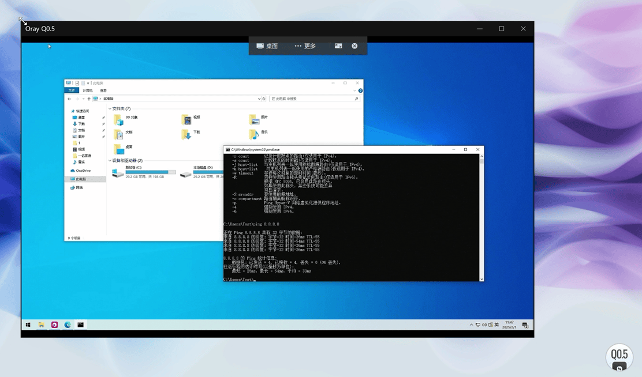Viewport: 642px width, 377px height.
Task: Open the recent locations dropdown arrow
Action: pos(84,99)
